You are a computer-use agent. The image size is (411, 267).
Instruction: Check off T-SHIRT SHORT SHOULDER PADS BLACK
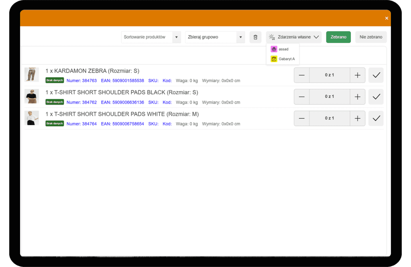[376, 97]
